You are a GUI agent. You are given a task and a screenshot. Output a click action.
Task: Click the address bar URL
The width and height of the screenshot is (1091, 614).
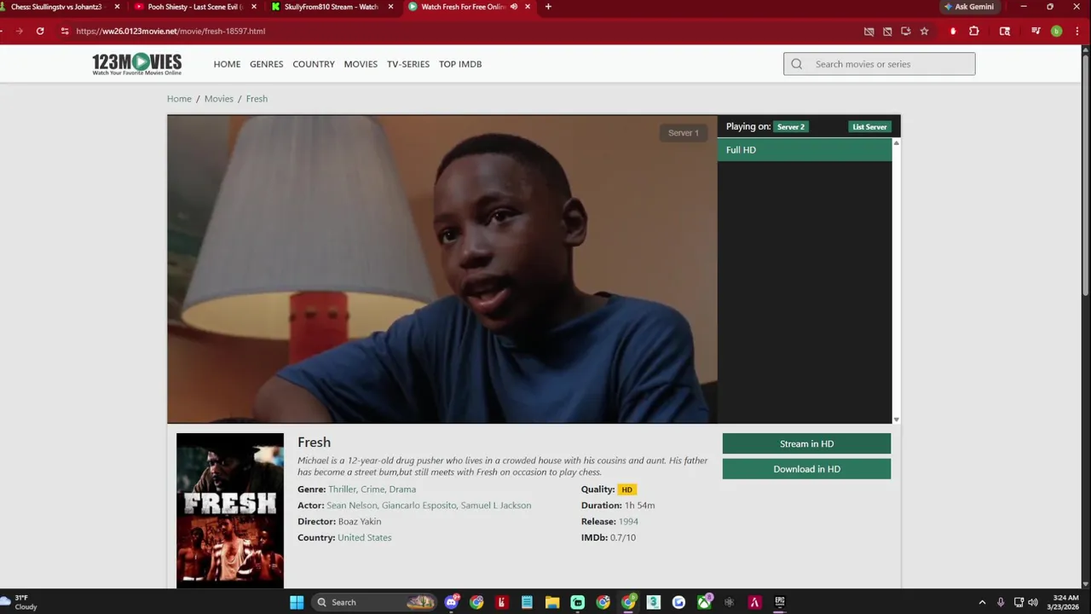pos(170,31)
